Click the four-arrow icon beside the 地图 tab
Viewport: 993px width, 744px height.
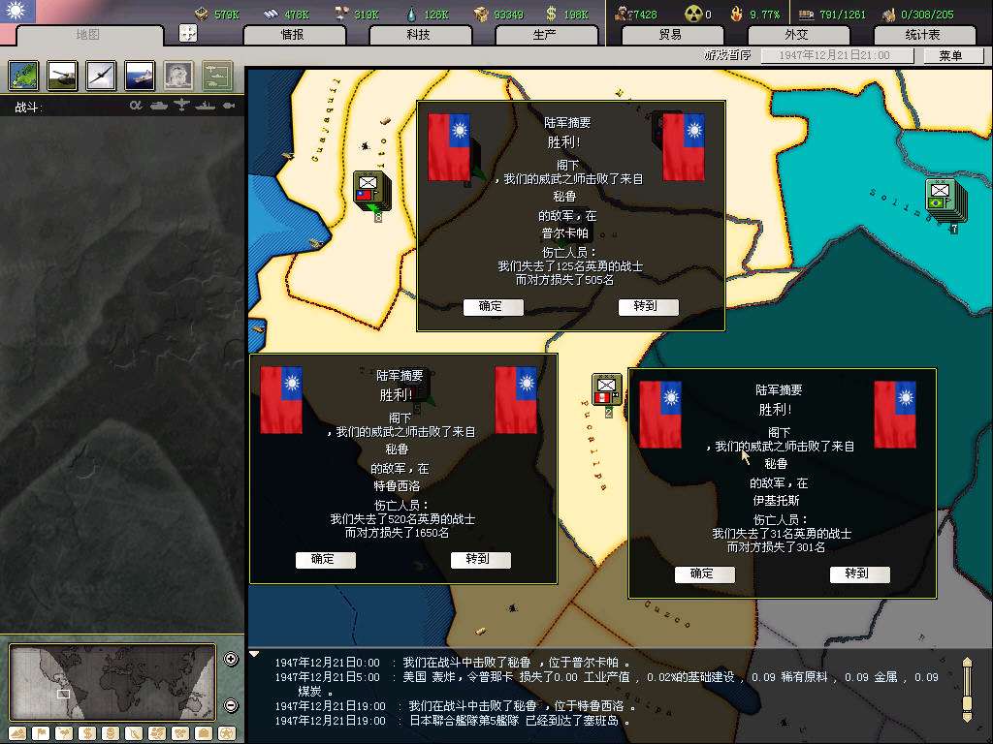coord(188,33)
